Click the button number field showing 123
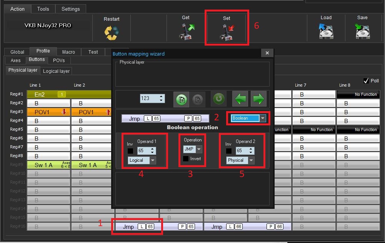The image size is (385, 243). (x=150, y=99)
